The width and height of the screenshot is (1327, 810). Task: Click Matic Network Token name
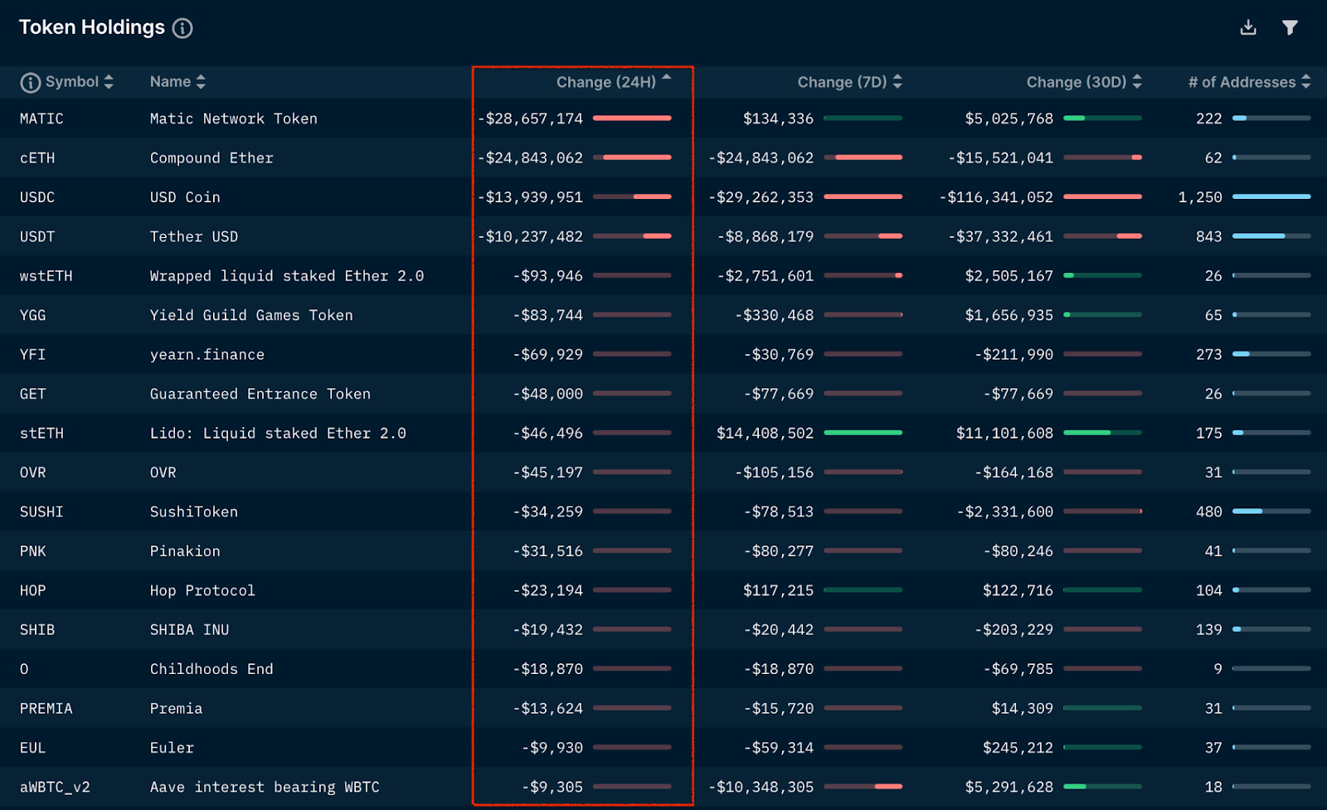(234, 119)
